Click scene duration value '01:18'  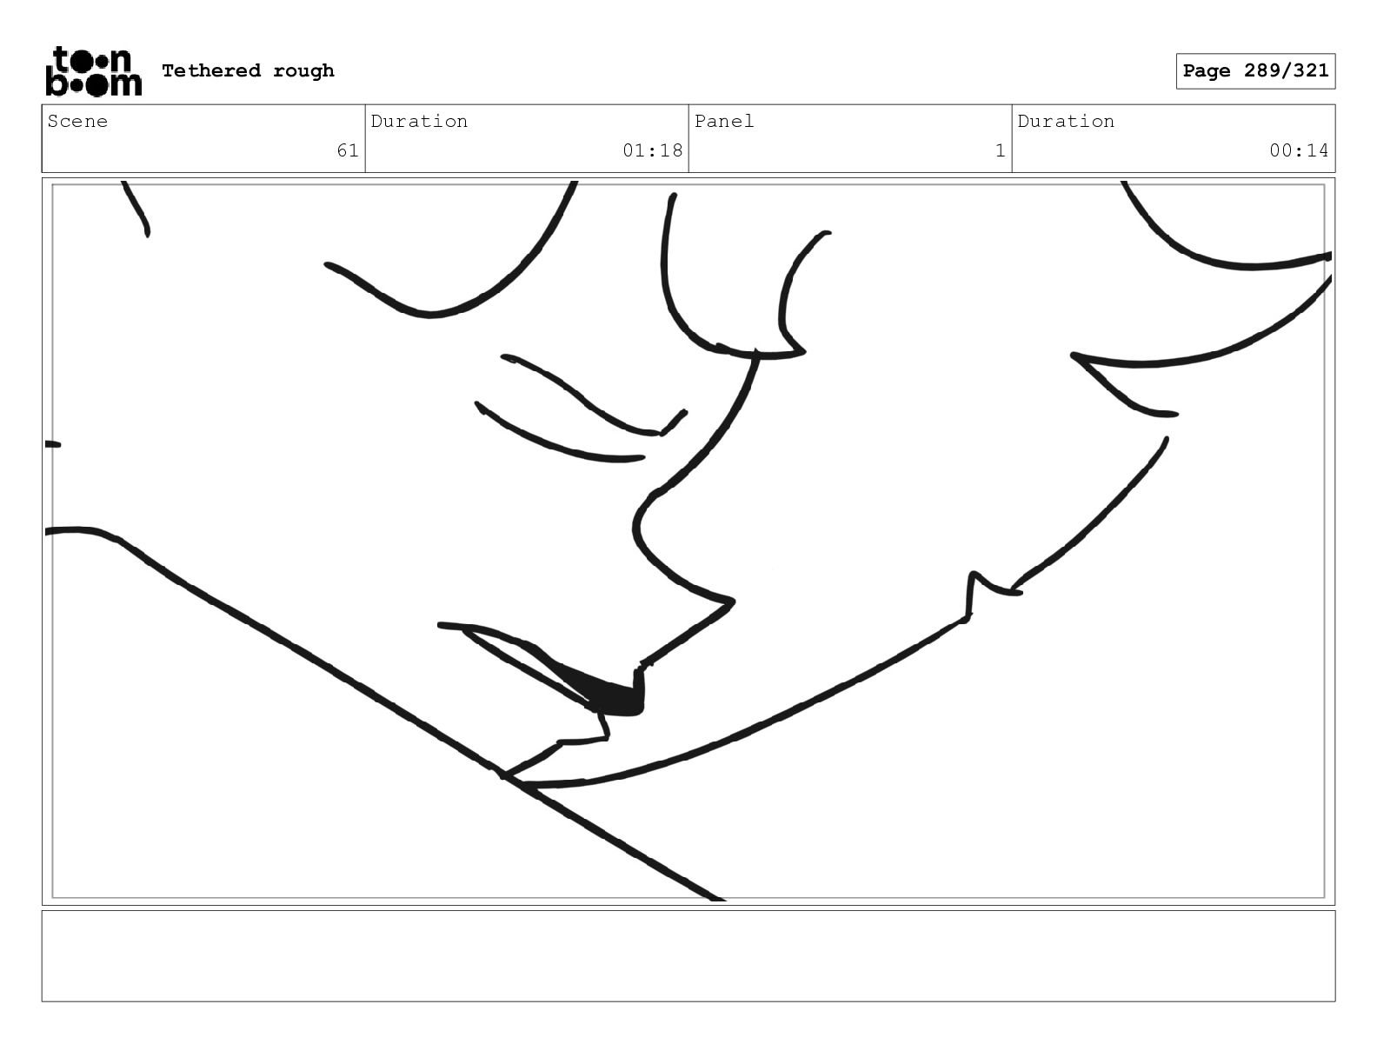653,150
